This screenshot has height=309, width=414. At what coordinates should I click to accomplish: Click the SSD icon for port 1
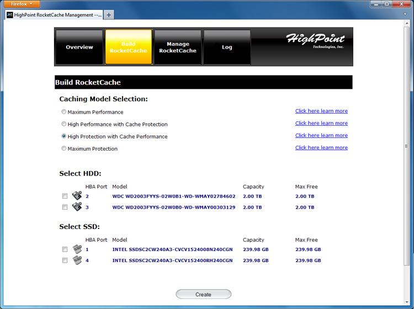point(77,249)
